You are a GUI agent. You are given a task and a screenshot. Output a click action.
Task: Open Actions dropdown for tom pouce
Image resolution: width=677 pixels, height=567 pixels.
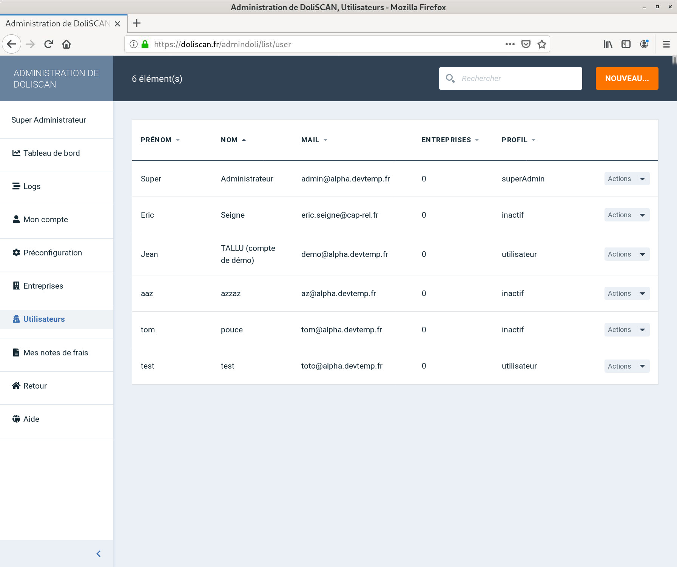point(626,330)
